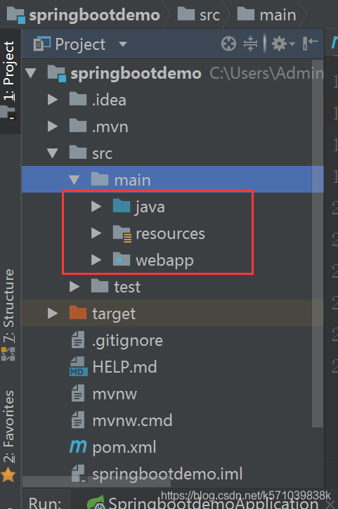
Task: Click the Collapse All icon in Project toolbar
Action: tap(250, 44)
